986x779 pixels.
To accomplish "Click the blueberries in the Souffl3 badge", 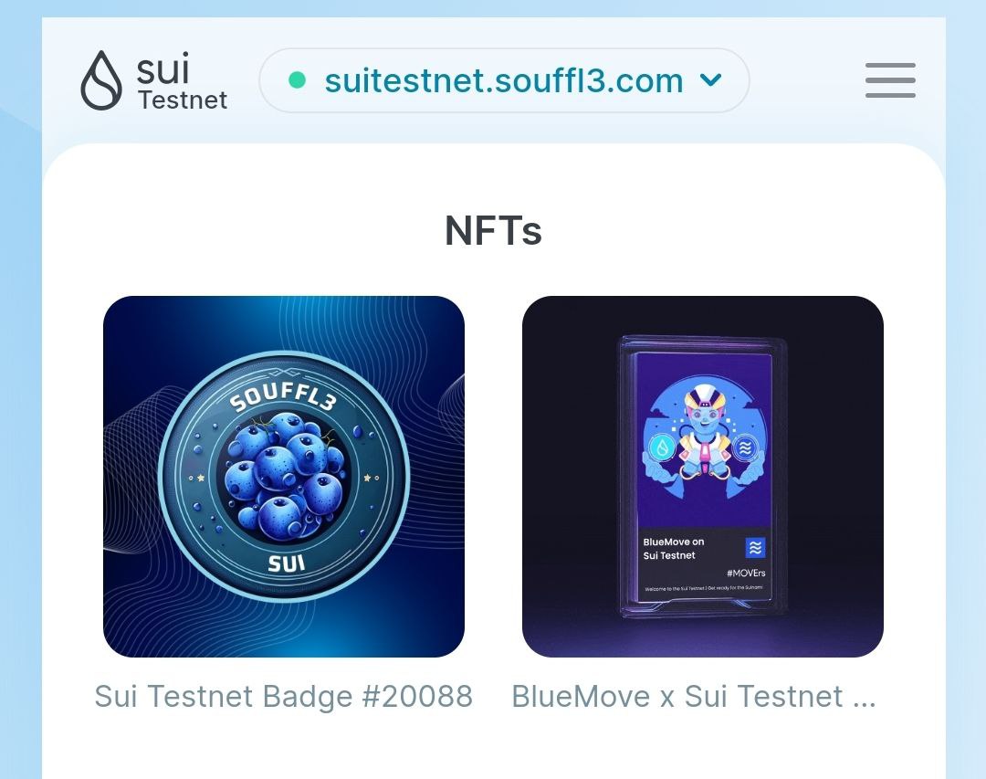I will click(284, 476).
